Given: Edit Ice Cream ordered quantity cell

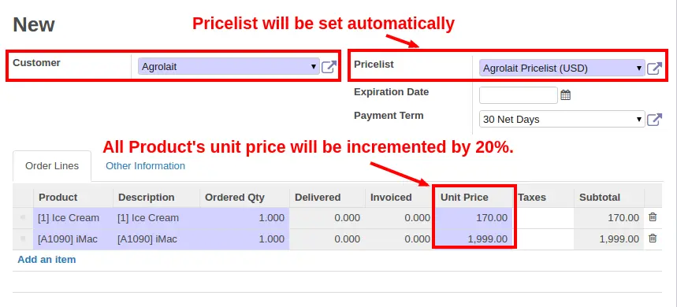Looking at the screenshot, I should tap(244, 218).
